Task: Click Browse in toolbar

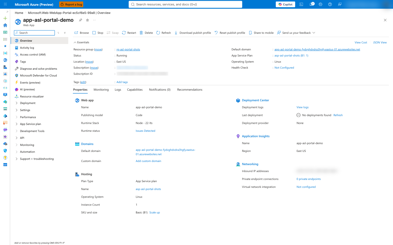Action: (x=82, y=33)
